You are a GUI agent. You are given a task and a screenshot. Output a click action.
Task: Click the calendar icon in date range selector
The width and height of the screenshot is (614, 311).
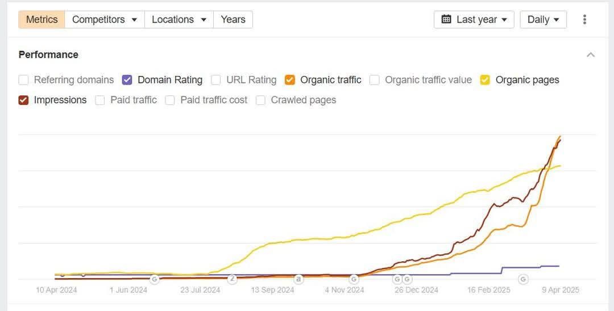tap(446, 19)
